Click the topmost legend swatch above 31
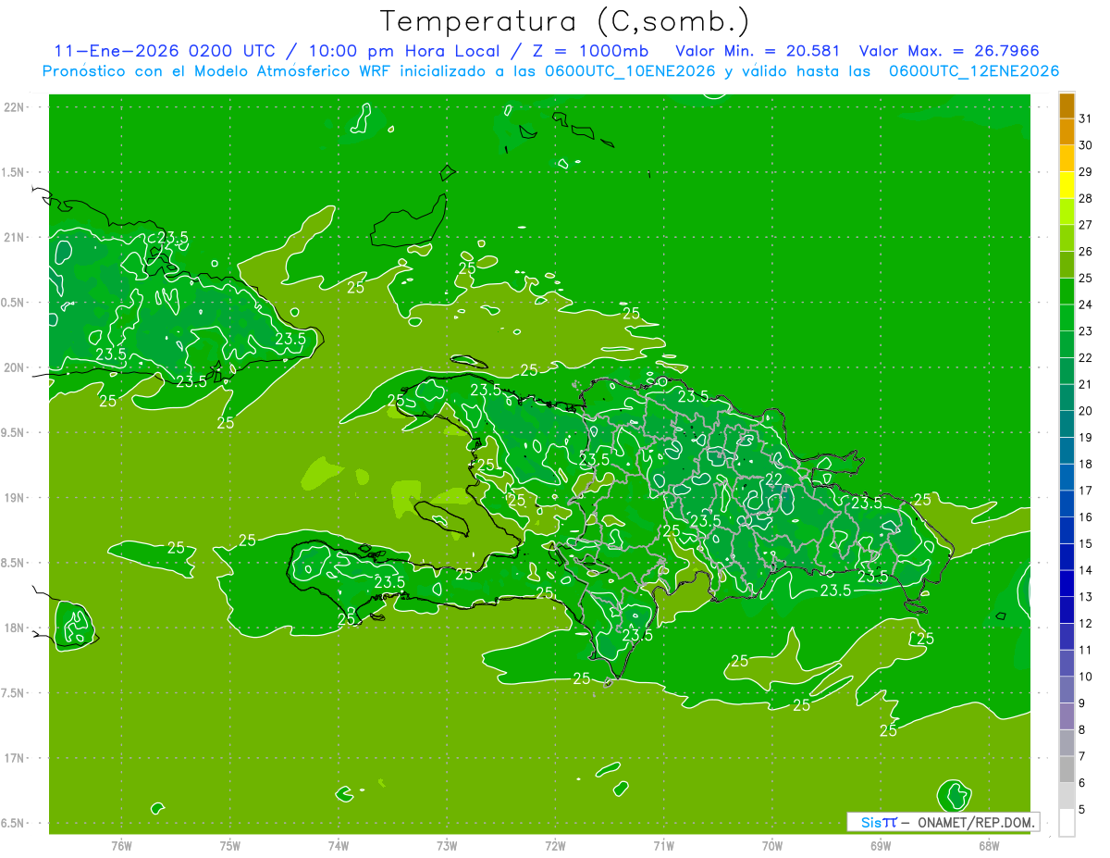Screen dimensions: 1110x858 coord(1067,106)
